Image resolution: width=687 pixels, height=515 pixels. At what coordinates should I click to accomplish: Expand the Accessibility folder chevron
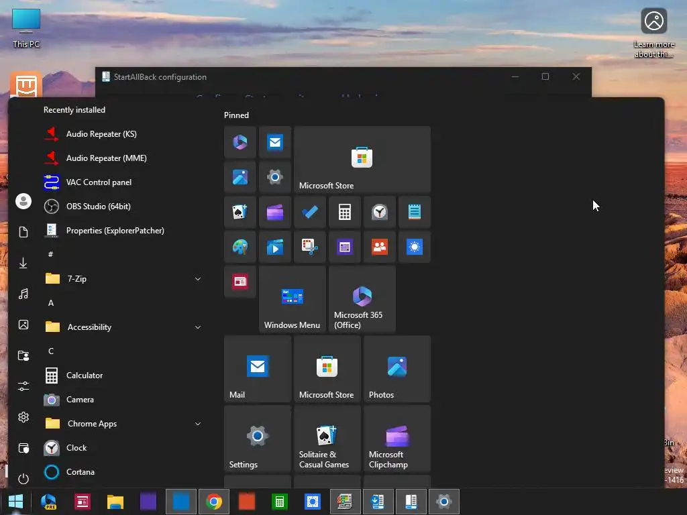(198, 327)
